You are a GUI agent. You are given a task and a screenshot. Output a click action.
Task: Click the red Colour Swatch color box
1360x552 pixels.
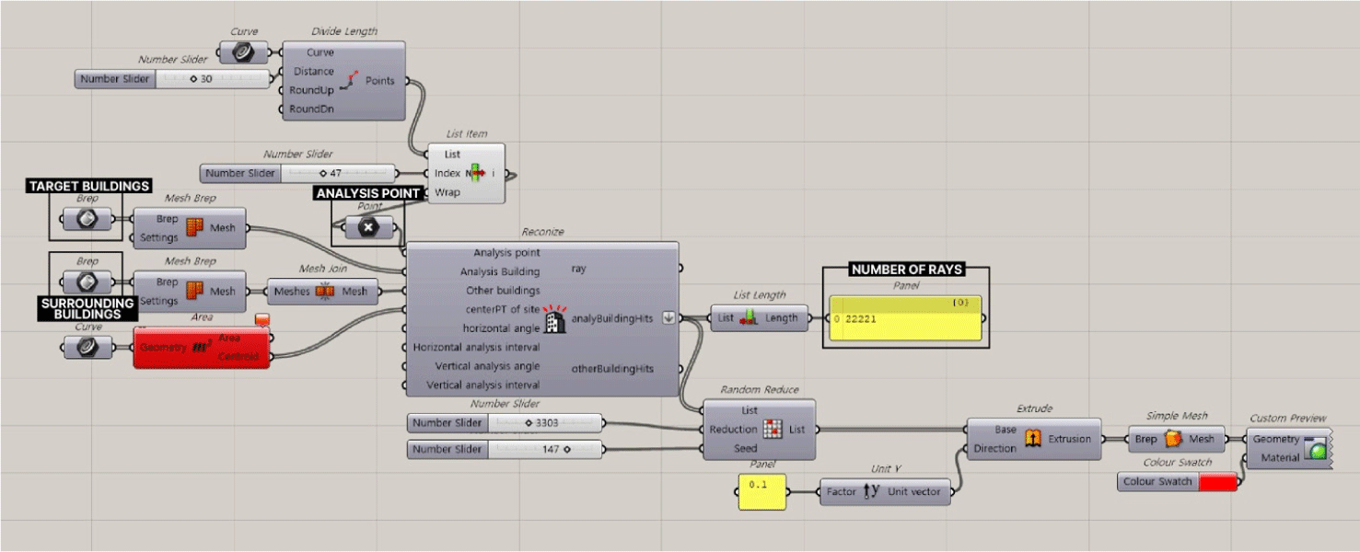pyautogui.click(x=1217, y=482)
